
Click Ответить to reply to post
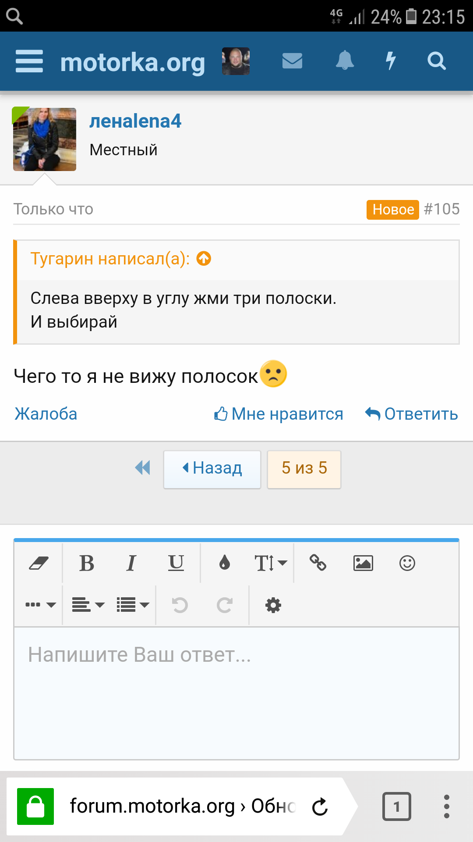click(x=412, y=414)
